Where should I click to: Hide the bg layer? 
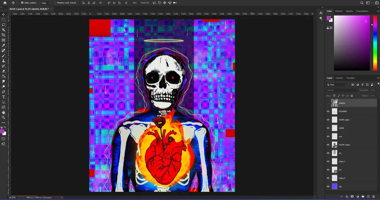(x=328, y=186)
